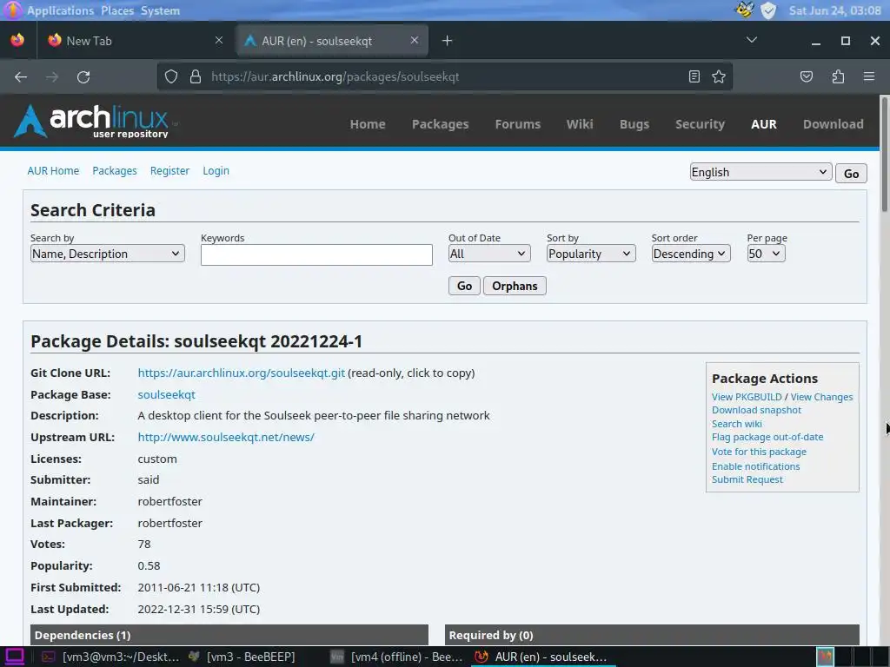Screen dimensions: 890x667
Task: Copy the Git Clone URL link
Action: (242, 373)
